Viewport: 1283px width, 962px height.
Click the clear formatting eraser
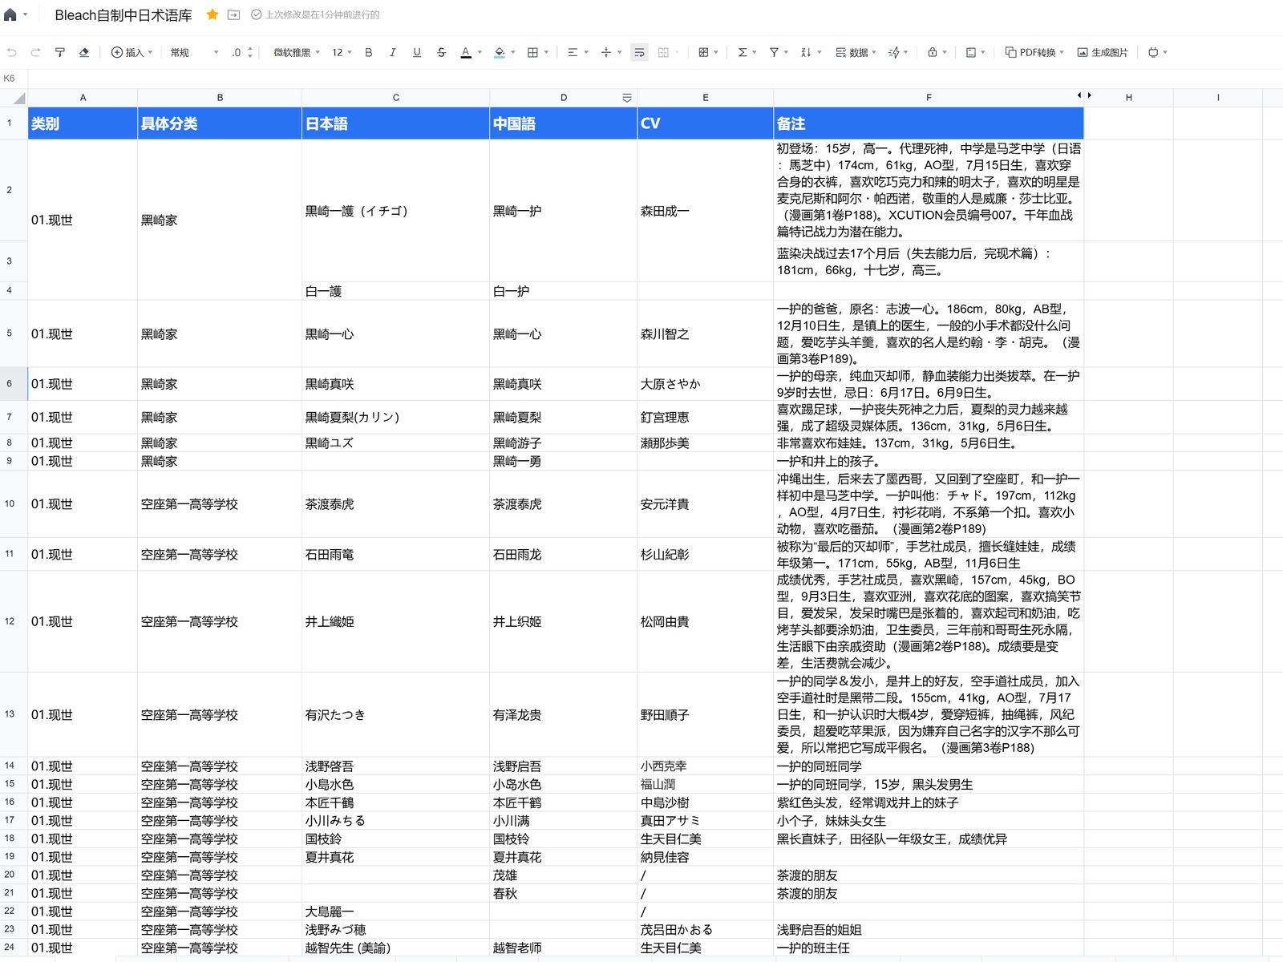click(83, 52)
